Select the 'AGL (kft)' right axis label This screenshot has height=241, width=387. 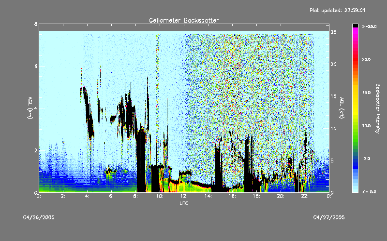(x=342, y=108)
